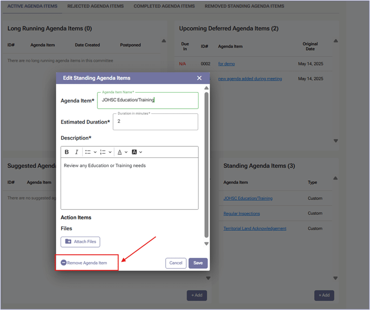Open the numbered list style dropdown arrow
Image resolution: width=370 pixels, height=310 pixels.
pos(110,152)
